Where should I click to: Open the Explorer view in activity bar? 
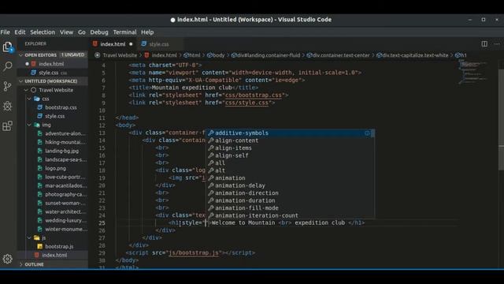(8, 47)
